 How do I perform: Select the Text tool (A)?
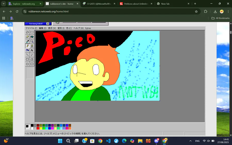(x=32, y=50)
